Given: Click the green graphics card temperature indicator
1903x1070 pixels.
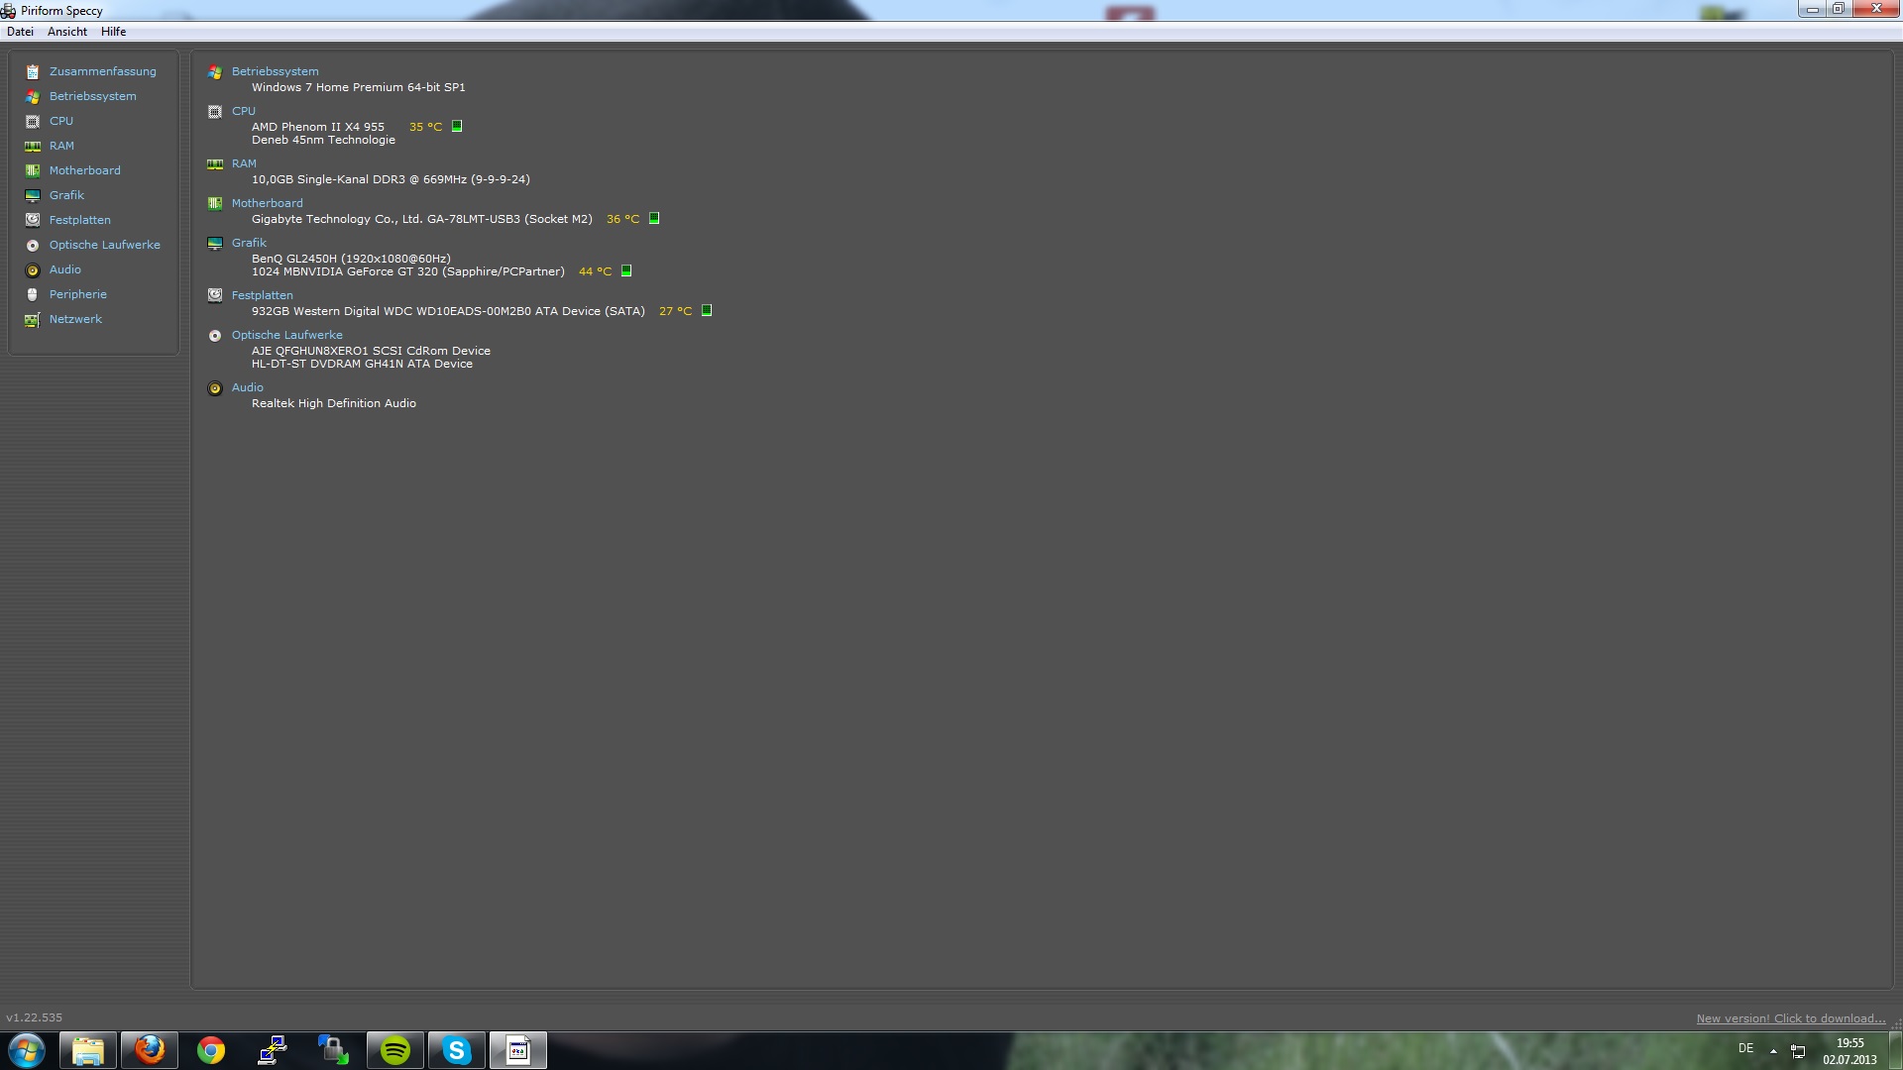Looking at the screenshot, I should [x=626, y=270].
